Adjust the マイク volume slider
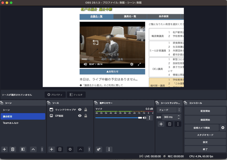 (119, 118)
